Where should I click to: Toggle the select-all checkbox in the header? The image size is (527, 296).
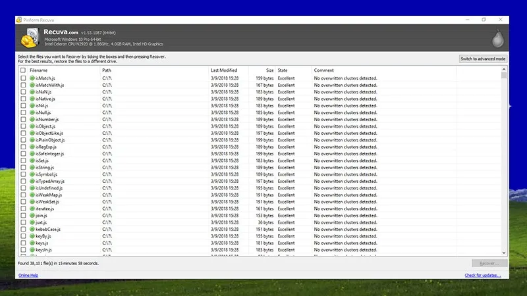click(23, 70)
